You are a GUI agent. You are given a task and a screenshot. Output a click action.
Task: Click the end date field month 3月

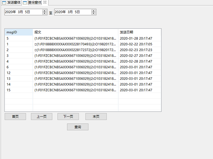(x=70, y=12)
